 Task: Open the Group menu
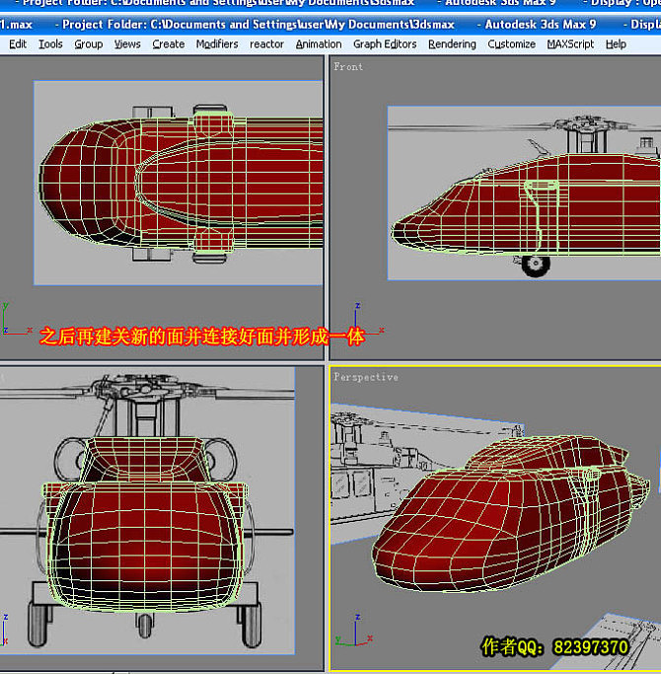89,44
